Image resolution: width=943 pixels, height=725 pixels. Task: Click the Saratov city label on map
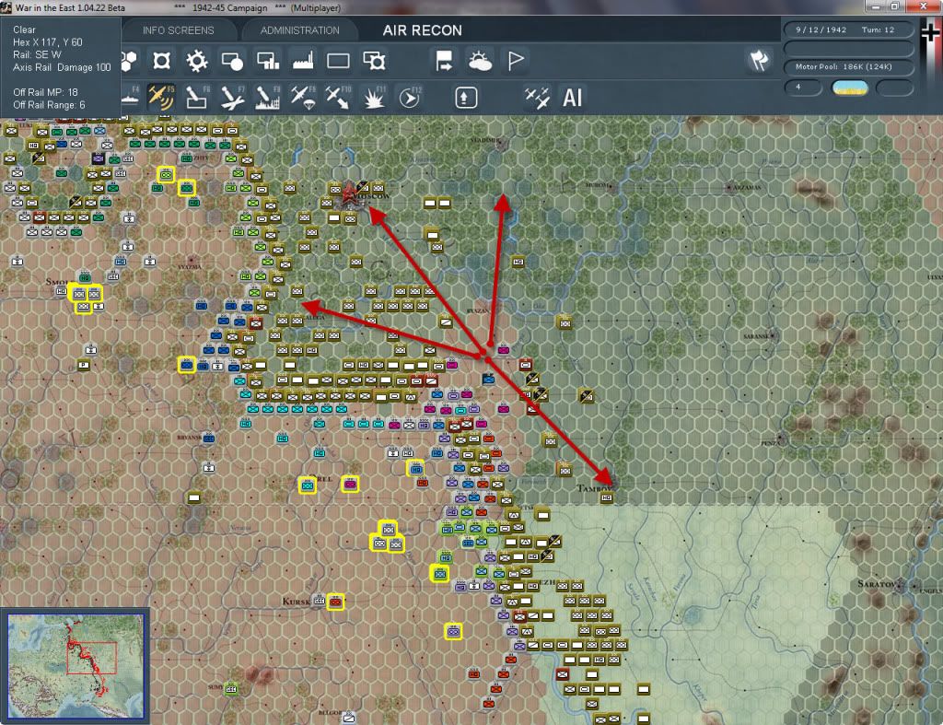coord(879,584)
